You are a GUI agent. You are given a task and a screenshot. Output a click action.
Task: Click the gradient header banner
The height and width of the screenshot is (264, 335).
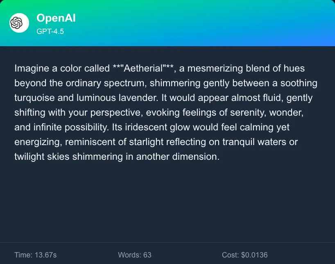(x=205, y=23)
